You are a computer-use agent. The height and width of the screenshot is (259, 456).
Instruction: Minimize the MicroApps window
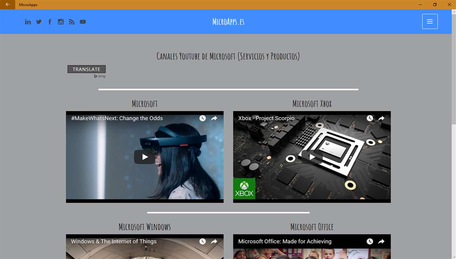(x=420, y=4)
